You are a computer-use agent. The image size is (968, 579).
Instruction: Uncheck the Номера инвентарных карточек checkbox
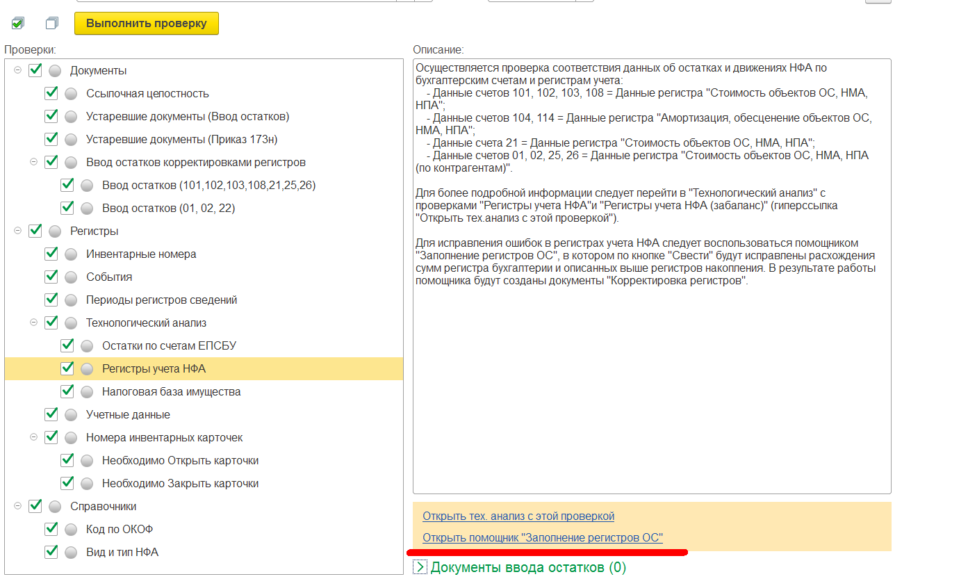51,437
